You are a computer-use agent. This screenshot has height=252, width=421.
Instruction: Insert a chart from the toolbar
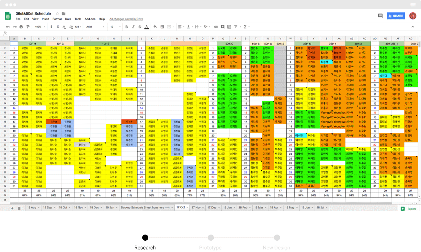[x=229, y=27]
